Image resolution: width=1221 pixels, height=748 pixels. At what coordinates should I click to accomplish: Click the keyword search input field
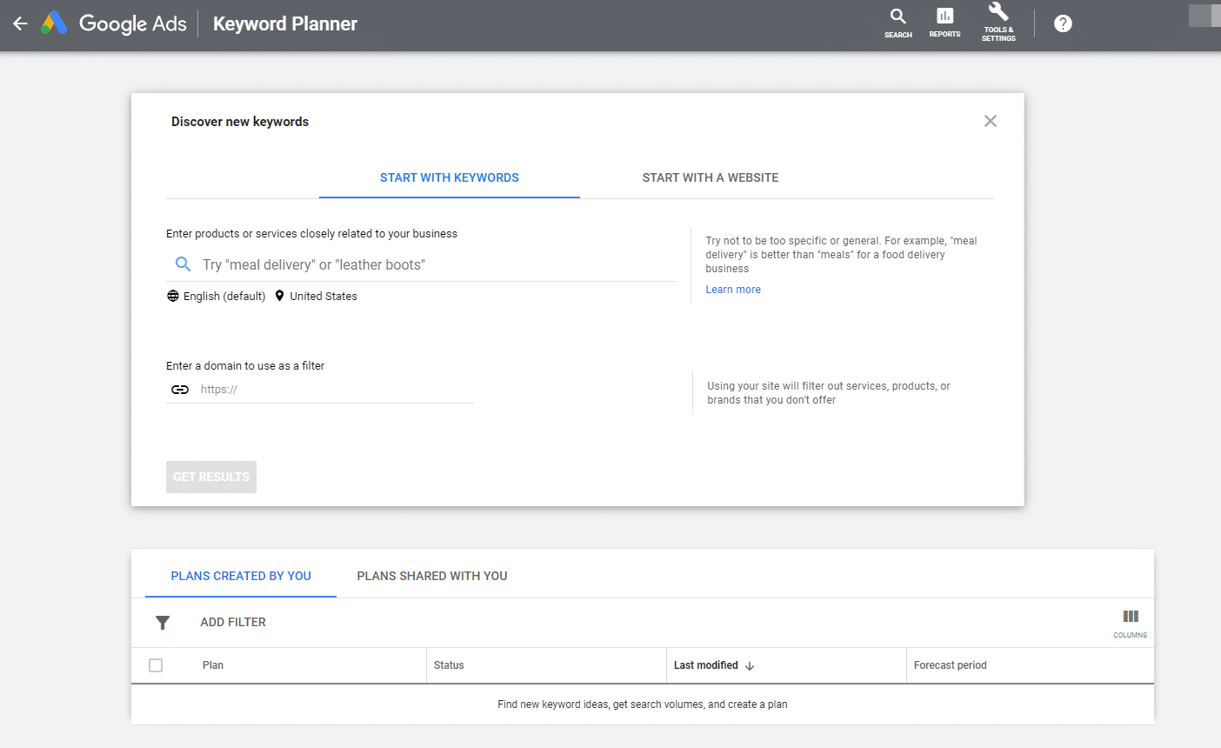click(x=435, y=264)
